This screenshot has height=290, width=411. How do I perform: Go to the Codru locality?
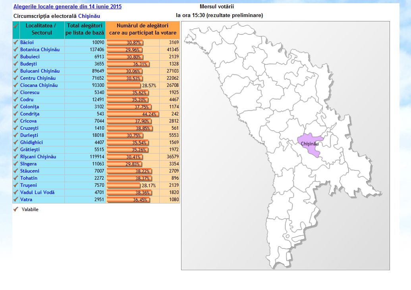coord(27,100)
